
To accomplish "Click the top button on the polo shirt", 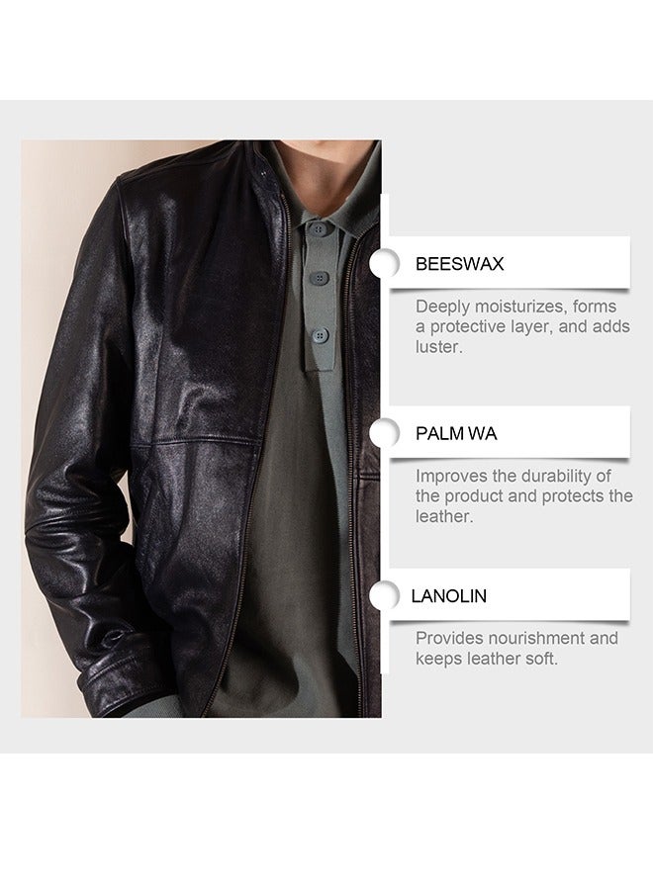I will tap(319, 229).
